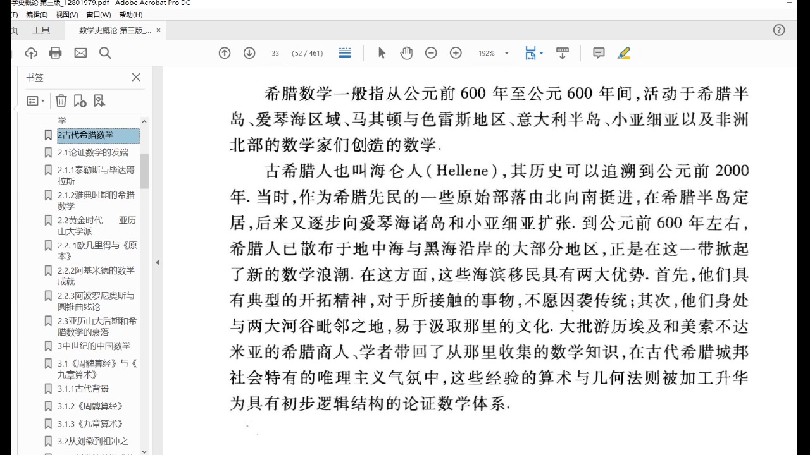Zoom in with plus button

coord(456,53)
